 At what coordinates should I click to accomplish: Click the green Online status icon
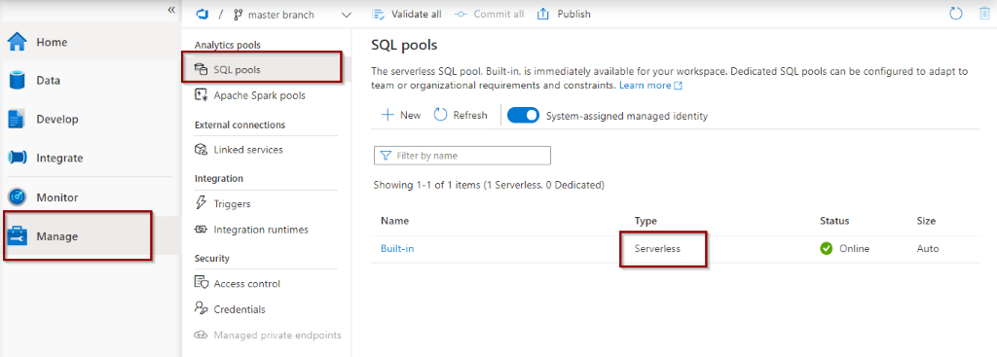(x=826, y=248)
